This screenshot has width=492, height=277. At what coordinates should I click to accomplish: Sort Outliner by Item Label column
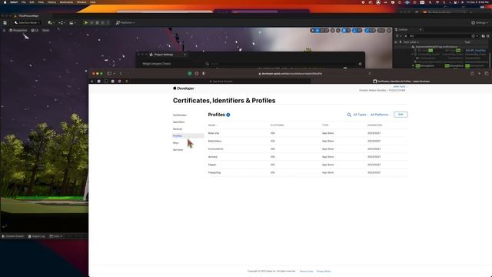pyautogui.click(x=411, y=42)
